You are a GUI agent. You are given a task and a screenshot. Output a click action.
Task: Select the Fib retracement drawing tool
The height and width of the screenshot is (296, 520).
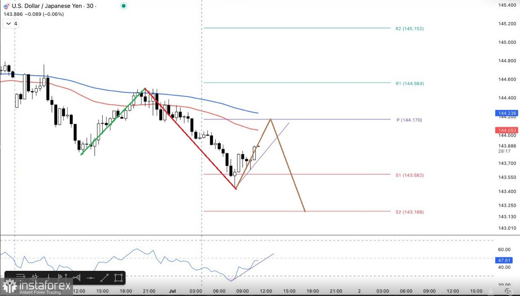pos(20,278)
